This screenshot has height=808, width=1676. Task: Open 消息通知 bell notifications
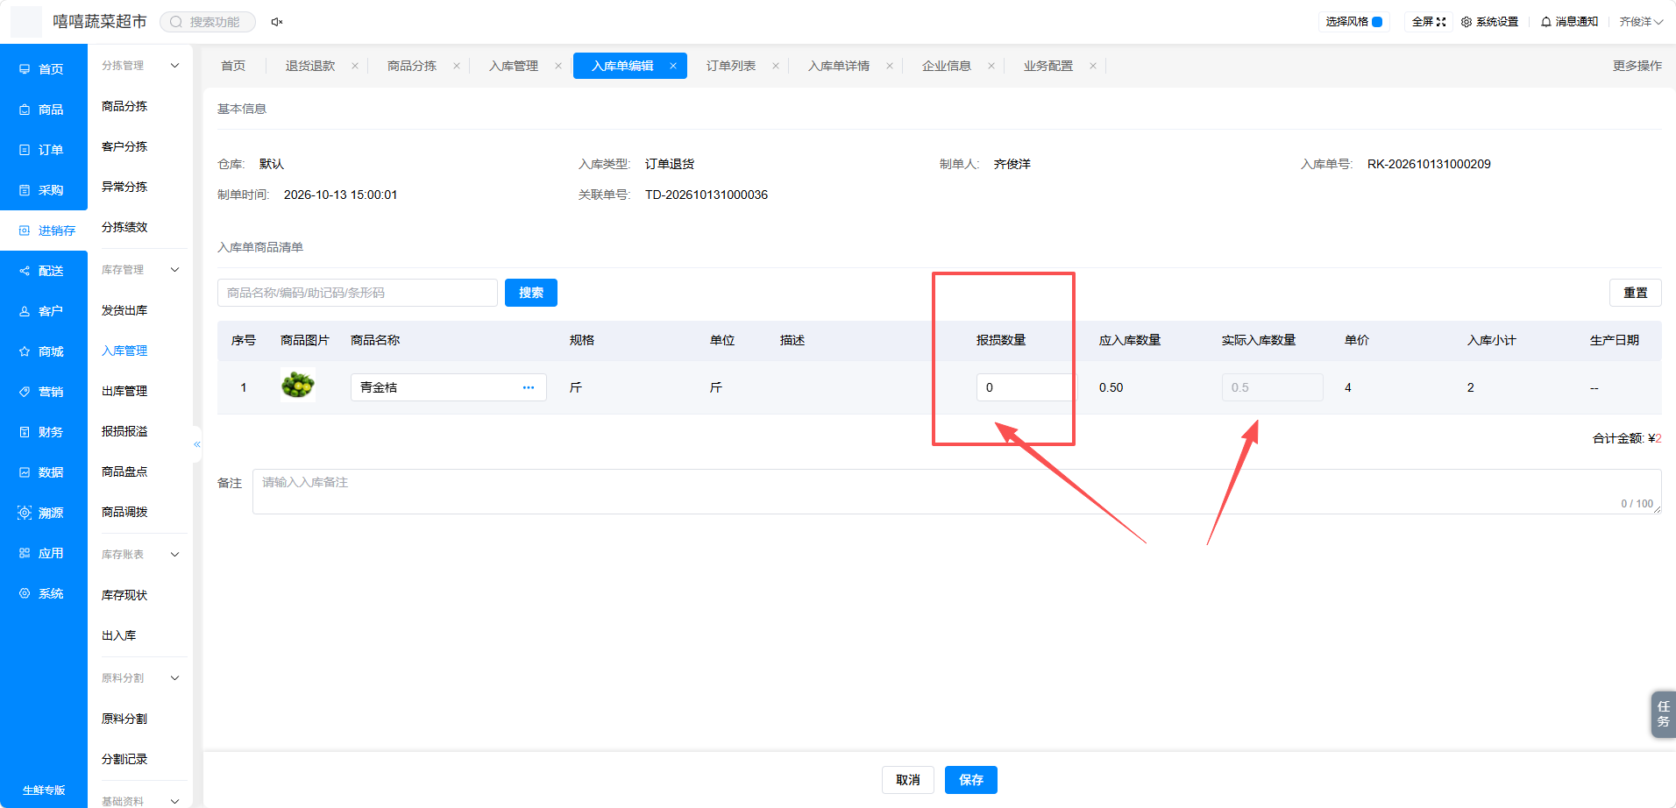click(1569, 22)
